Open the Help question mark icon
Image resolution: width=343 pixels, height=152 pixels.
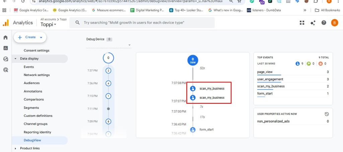click(324, 23)
